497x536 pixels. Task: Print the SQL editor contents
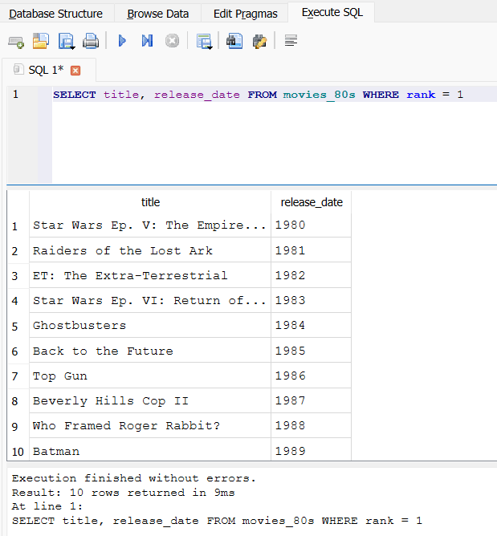point(91,41)
